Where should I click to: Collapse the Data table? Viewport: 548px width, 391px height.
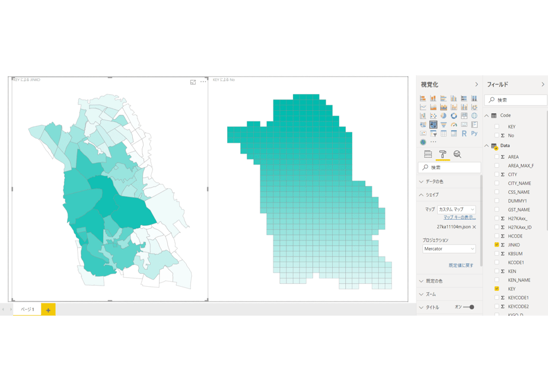(x=486, y=146)
